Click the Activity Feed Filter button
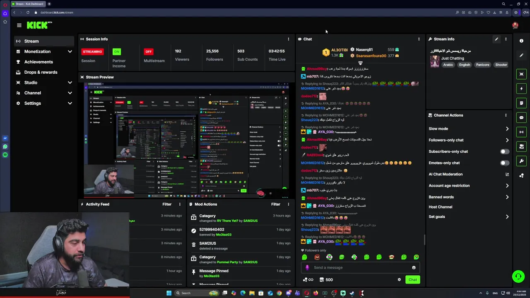This screenshot has height=298, width=530. (167, 204)
